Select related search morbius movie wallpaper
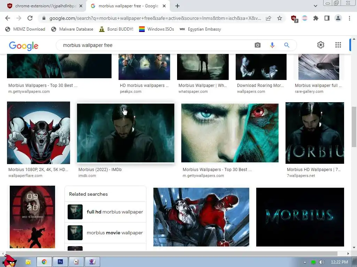The width and height of the screenshot is (357, 267). 105,233
